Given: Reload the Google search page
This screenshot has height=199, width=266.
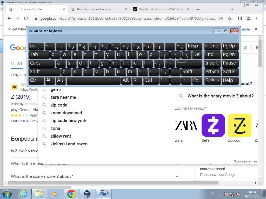Looking at the screenshot, I should (26, 18).
